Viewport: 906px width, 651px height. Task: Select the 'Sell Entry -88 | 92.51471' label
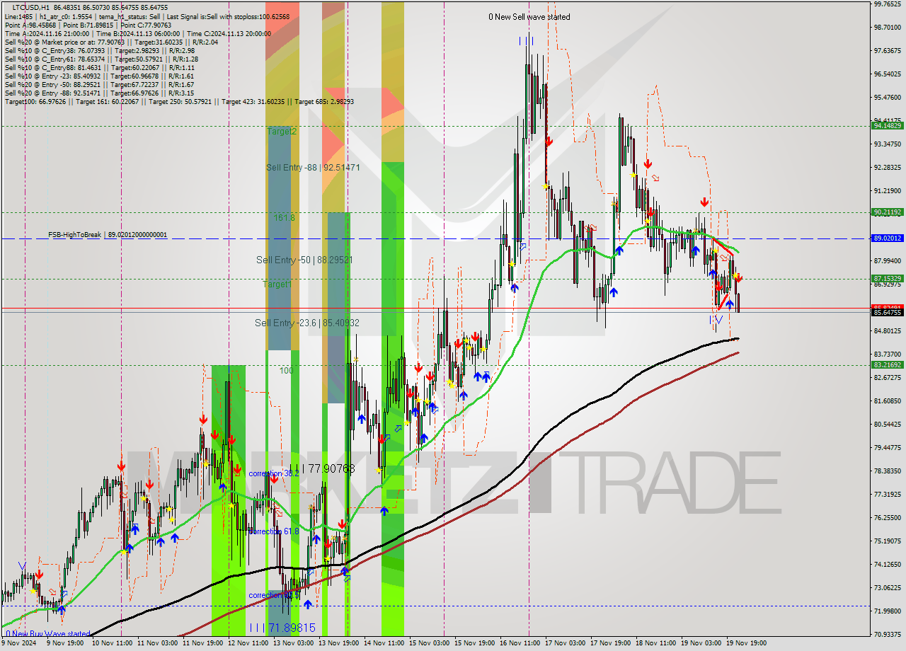pyautogui.click(x=313, y=167)
